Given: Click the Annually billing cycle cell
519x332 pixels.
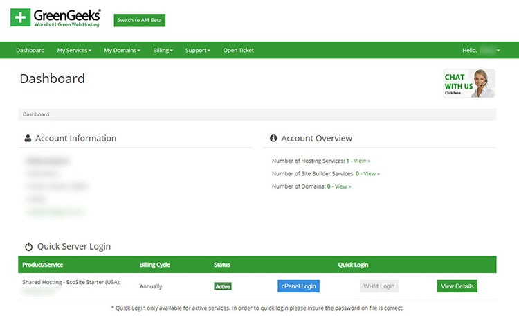Looking at the screenshot, I should [151, 286].
